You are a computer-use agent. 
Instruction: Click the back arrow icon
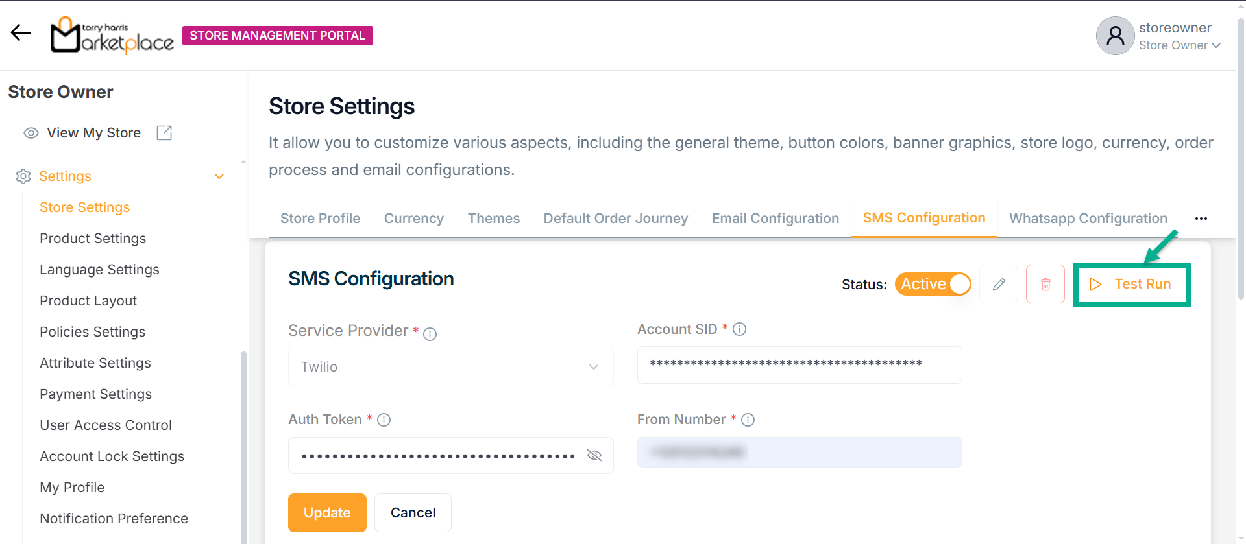point(21,33)
